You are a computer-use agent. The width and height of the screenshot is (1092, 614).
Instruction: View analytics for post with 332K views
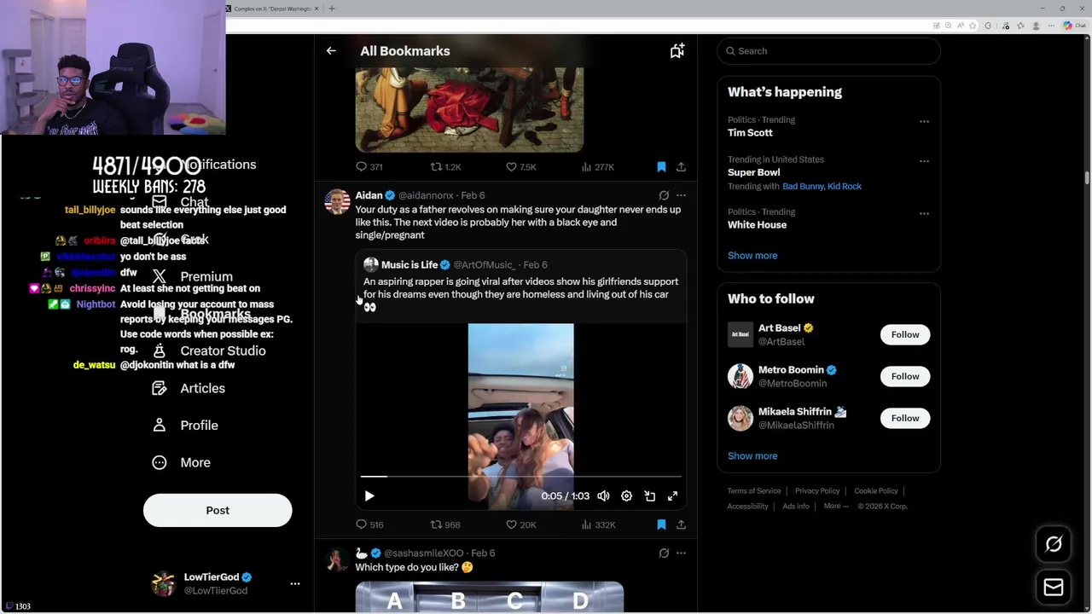click(597, 524)
